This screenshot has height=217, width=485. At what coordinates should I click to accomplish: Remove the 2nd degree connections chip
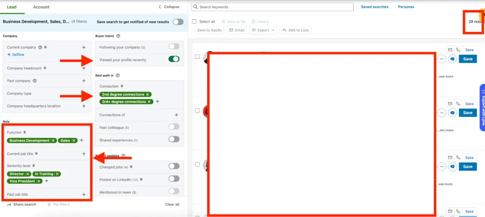coord(148,95)
